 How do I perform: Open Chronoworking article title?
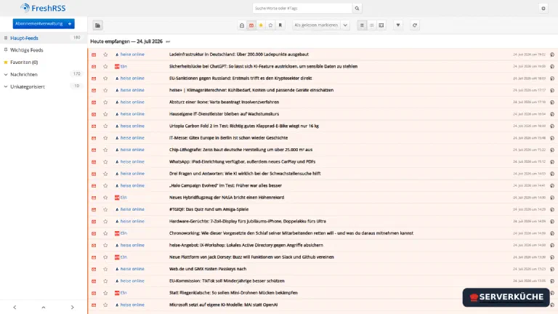pos(291,233)
